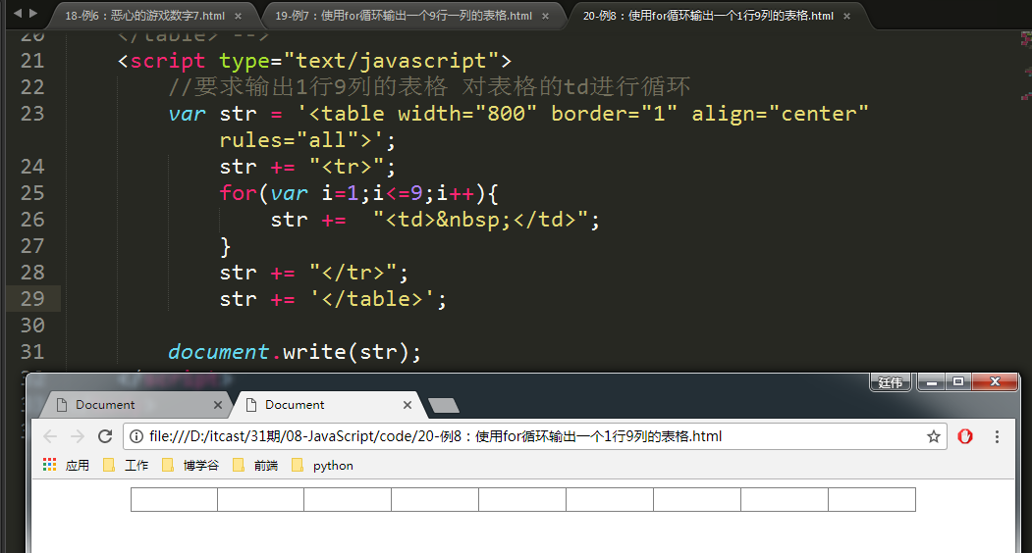Close the 20-例8 editor tab
Screen dimensions: 1032x553
[847, 16]
